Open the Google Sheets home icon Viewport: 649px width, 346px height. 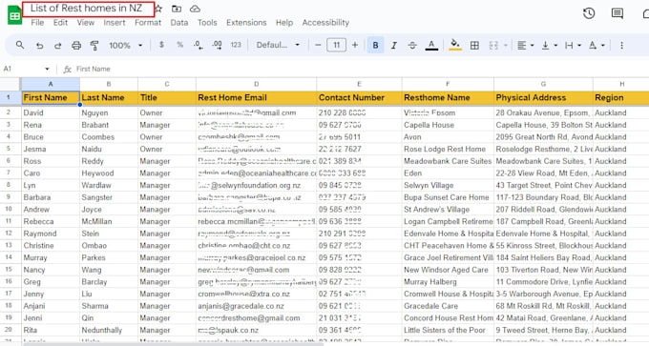pyautogui.click(x=14, y=15)
